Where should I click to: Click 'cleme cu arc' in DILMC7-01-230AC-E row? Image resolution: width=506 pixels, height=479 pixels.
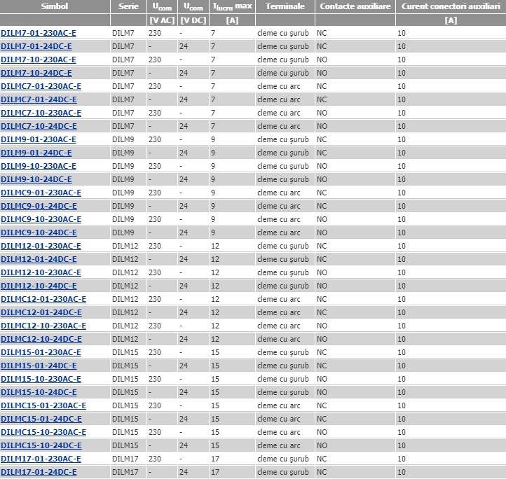pos(278,86)
